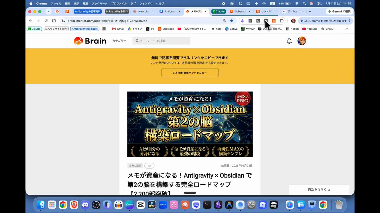380x213 pixels.
Task: Open the 履歴 menu in the menu bar
Action: (x=85, y=3)
